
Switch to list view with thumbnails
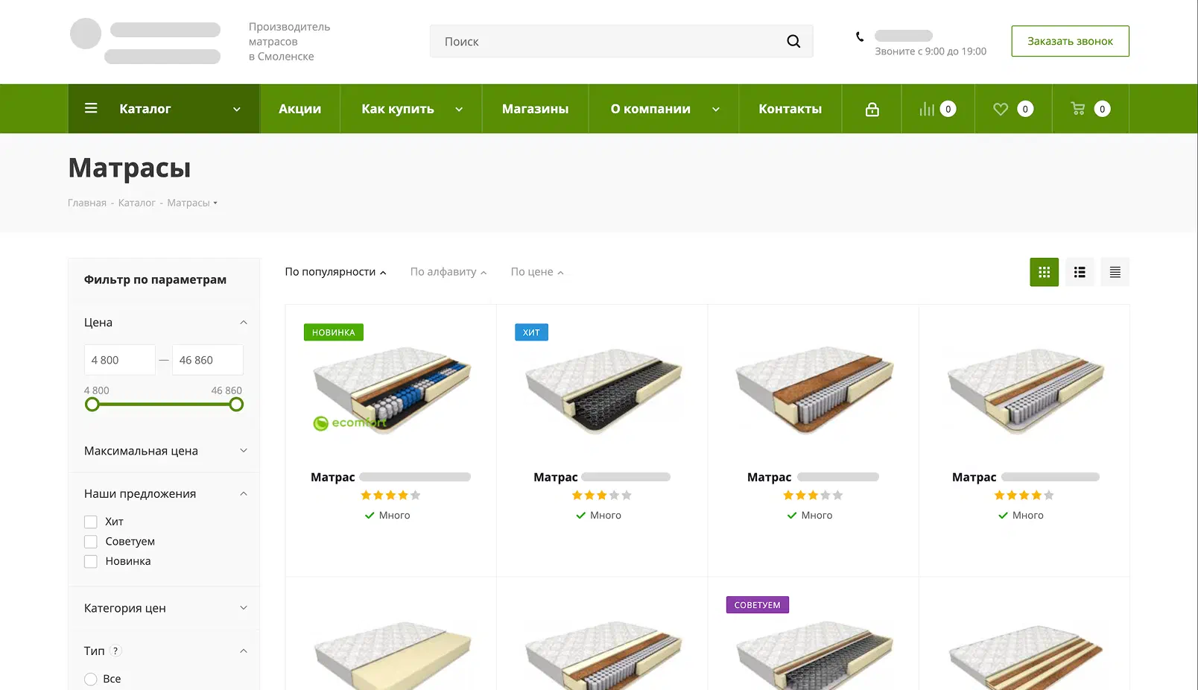click(1080, 272)
